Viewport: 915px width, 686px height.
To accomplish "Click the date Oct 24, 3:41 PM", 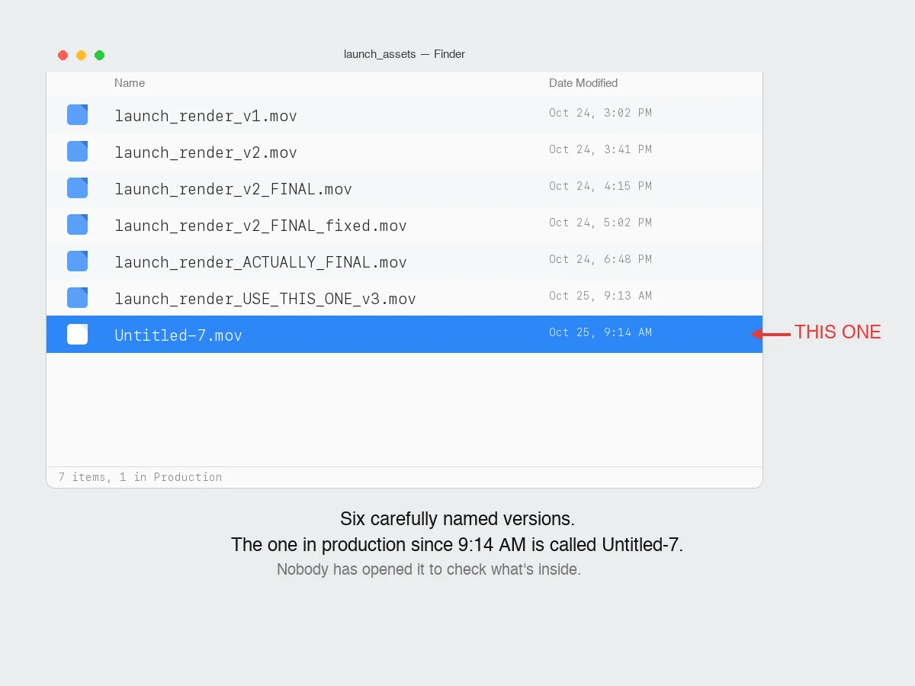I will coord(600,149).
